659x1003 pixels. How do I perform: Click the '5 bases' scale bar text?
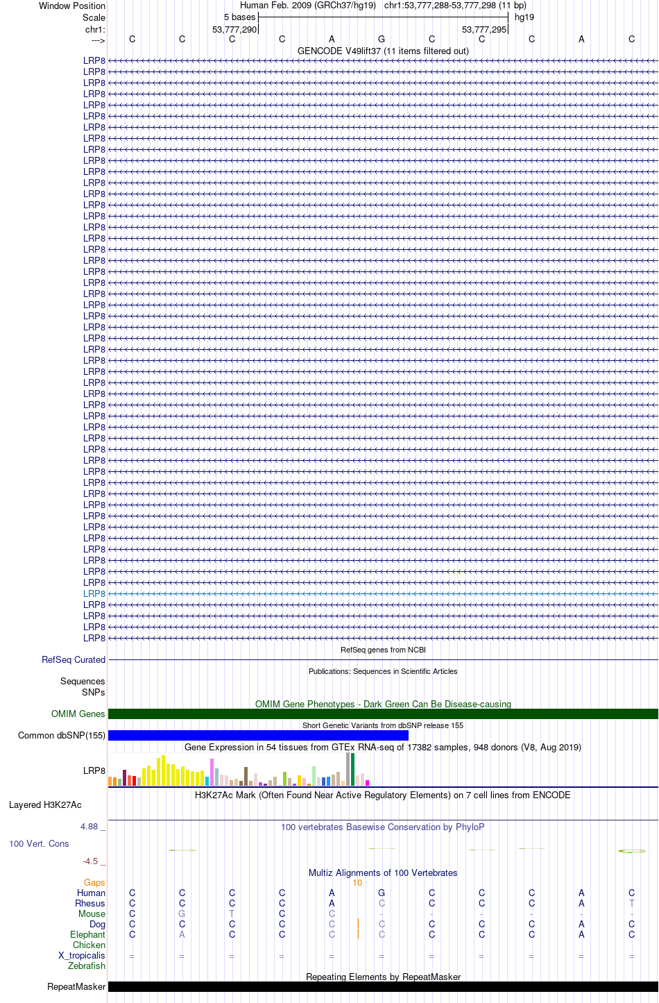[239, 17]
